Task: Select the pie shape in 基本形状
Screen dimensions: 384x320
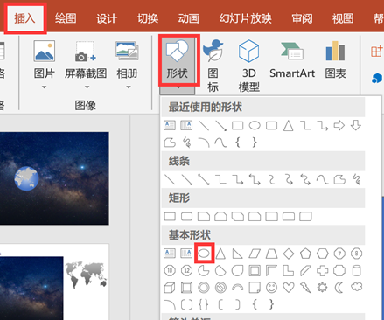Action: pos(204,271)
